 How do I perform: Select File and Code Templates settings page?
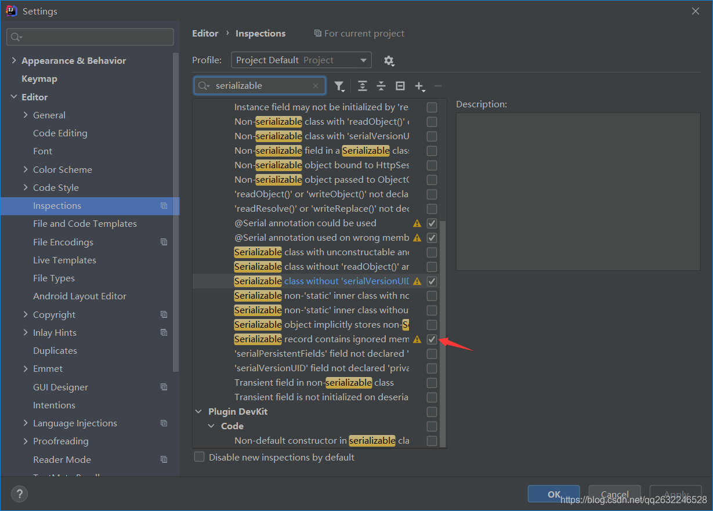[x=85, y=224]
